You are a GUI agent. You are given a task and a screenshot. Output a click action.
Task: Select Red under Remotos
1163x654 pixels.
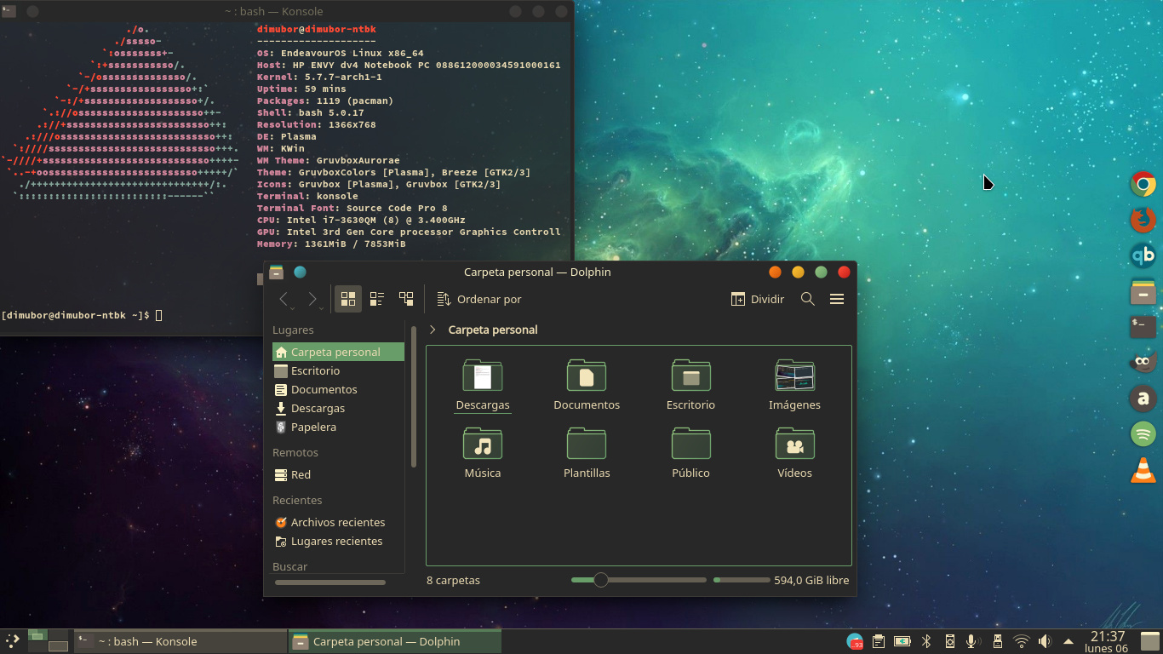tap(338, 474)
